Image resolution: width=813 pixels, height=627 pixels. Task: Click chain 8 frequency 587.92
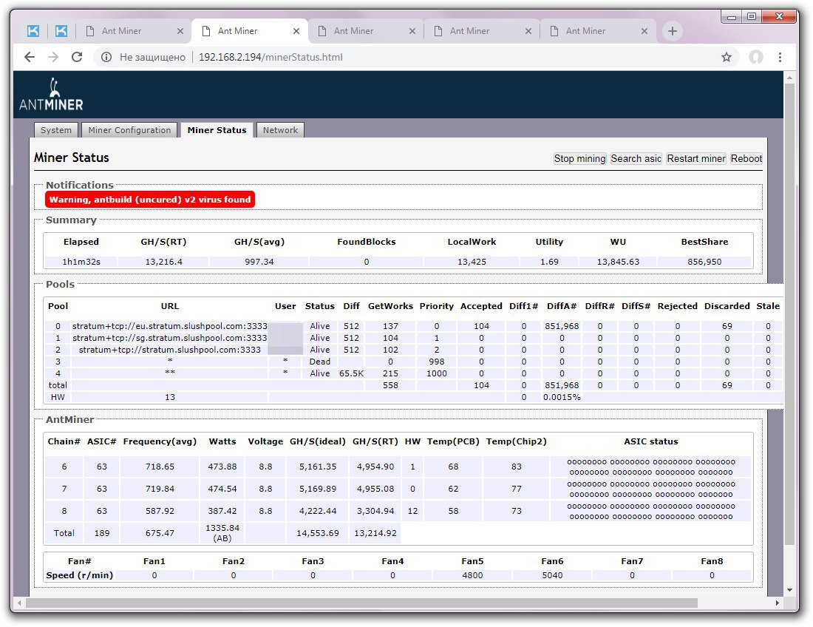click(160, 511)
